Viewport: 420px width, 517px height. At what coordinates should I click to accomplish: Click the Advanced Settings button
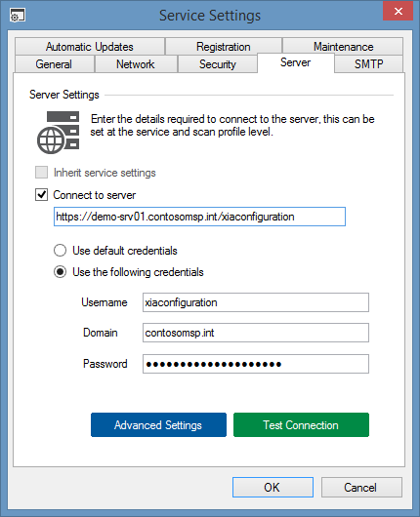158,424
